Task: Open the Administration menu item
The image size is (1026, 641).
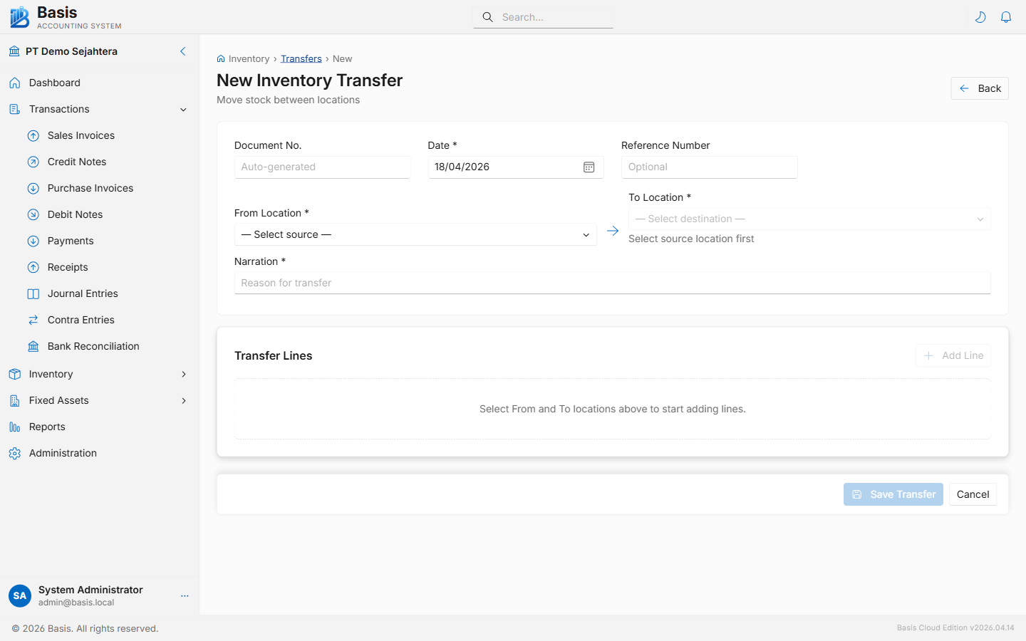Action: [63, 453]
